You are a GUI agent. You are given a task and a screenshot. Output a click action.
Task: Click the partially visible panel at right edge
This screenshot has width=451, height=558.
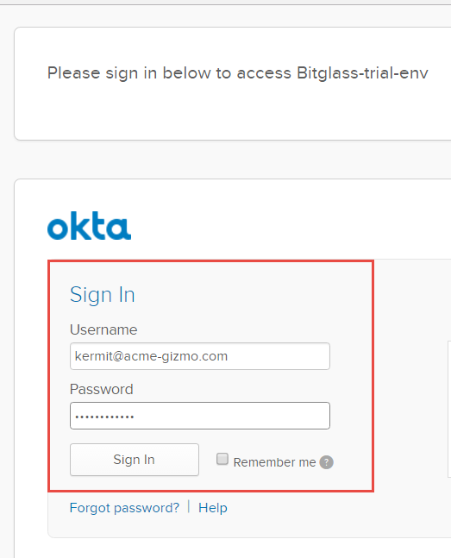pos(449,409)
